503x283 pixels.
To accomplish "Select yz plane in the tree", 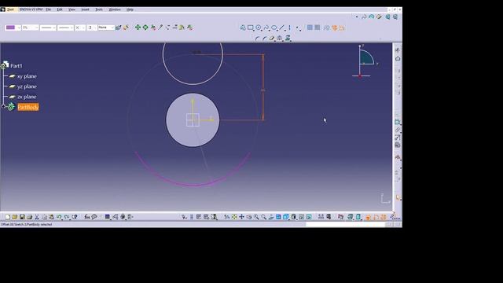I will (x=27, y=86).
